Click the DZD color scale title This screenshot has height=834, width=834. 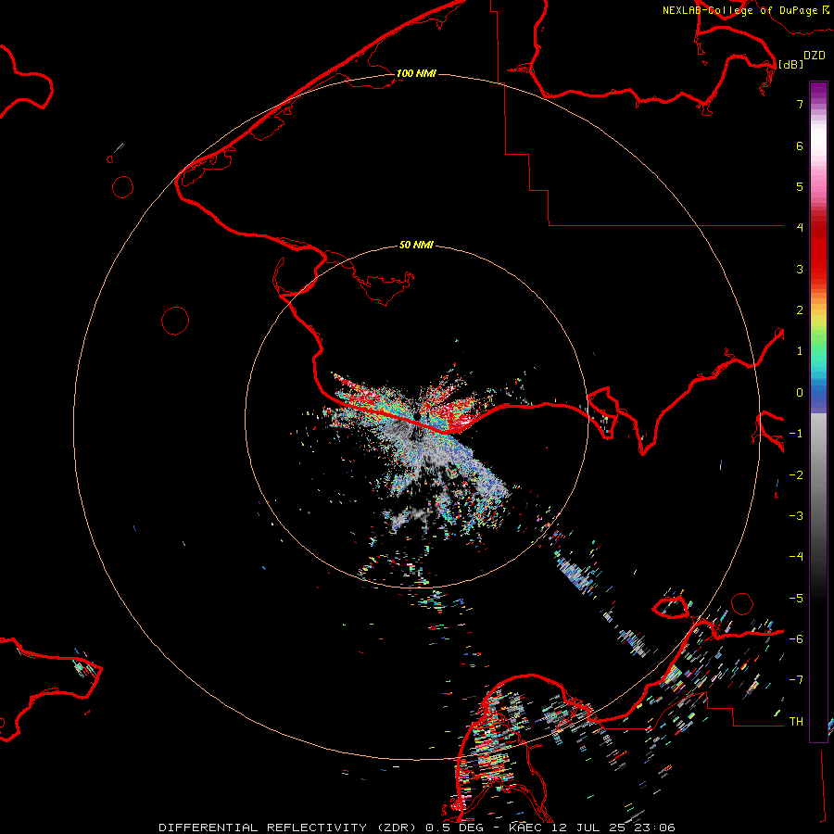point(815,55)
